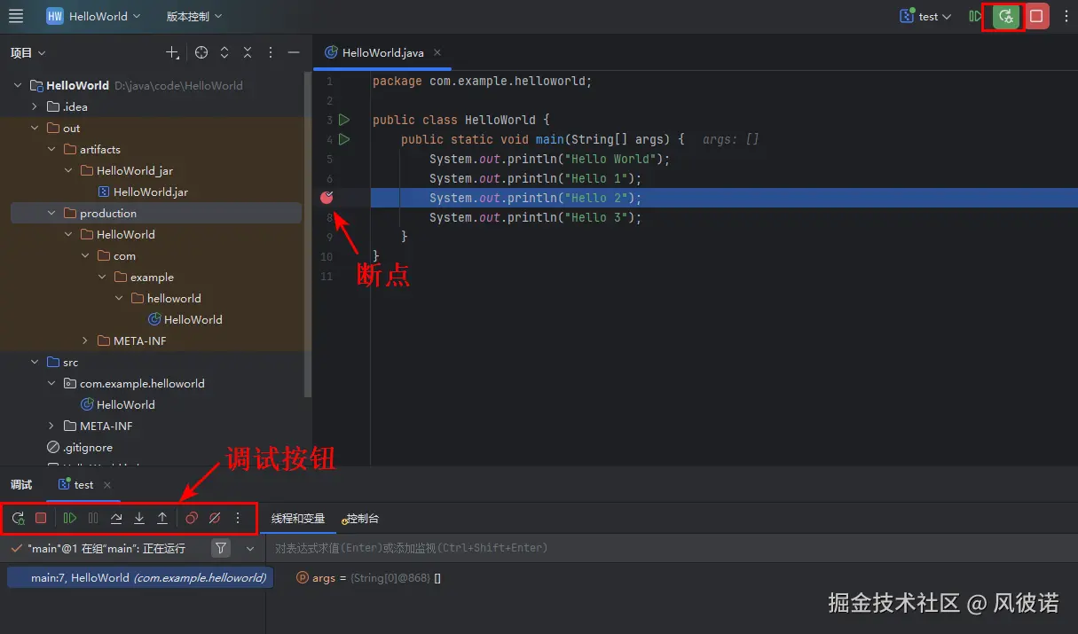Select args variable in variables pane
This screenshot has height=634, width=1078.
coord(368,577)
